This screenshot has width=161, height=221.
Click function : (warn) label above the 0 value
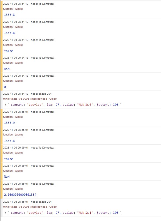(x=13, y=81)
